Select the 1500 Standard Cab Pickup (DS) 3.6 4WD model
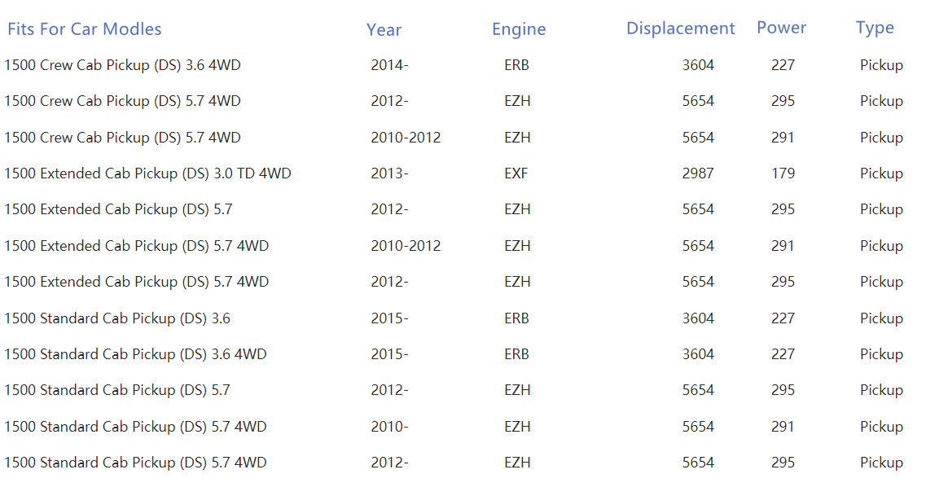This screenshot has height=487, width=926. [135, 354]
